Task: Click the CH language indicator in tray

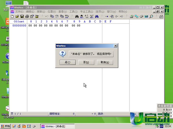Action: pos(161,126)
